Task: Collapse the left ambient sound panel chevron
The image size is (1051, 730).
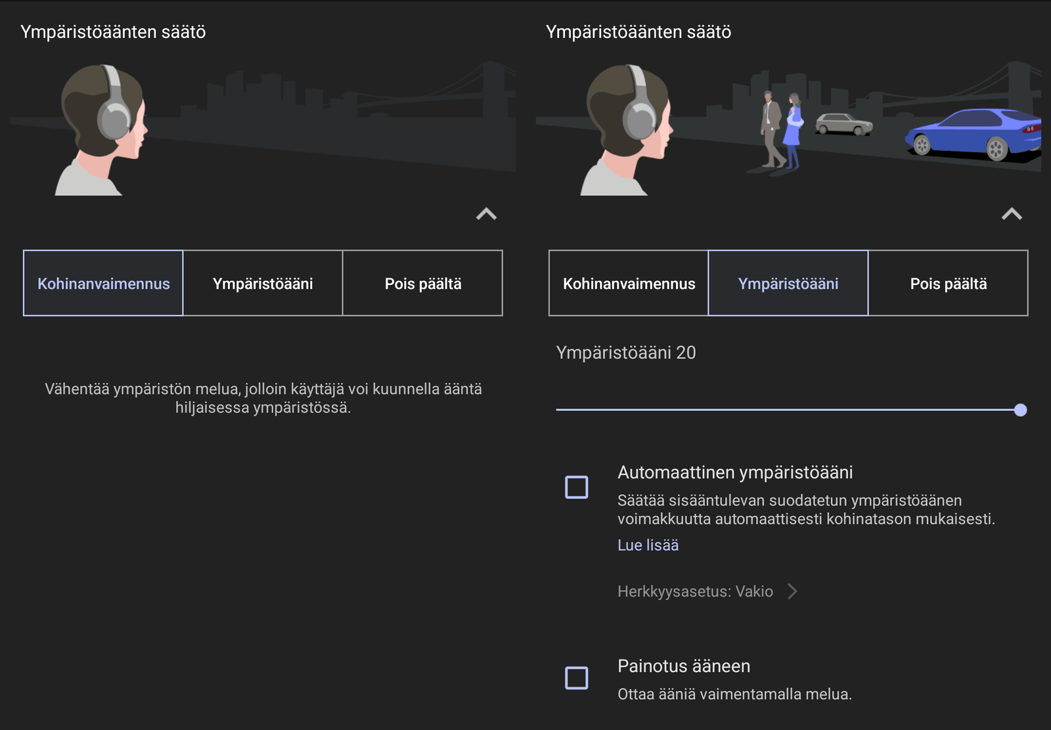Action: (x=486, y=214)
